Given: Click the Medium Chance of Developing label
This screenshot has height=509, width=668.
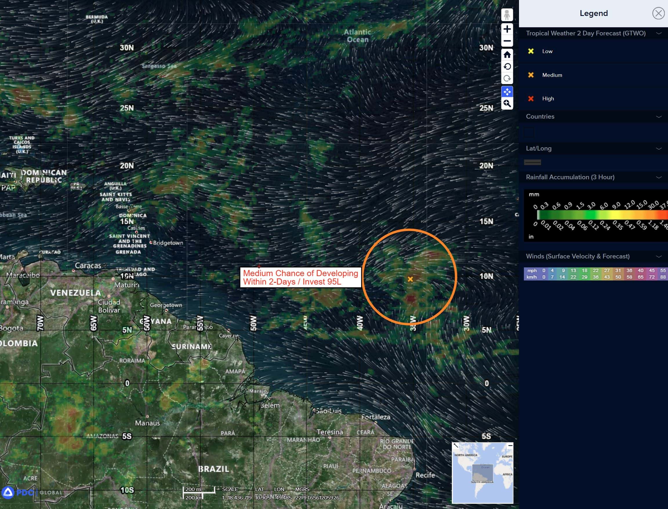Looking at the screenshot, I should pos(300,277).
